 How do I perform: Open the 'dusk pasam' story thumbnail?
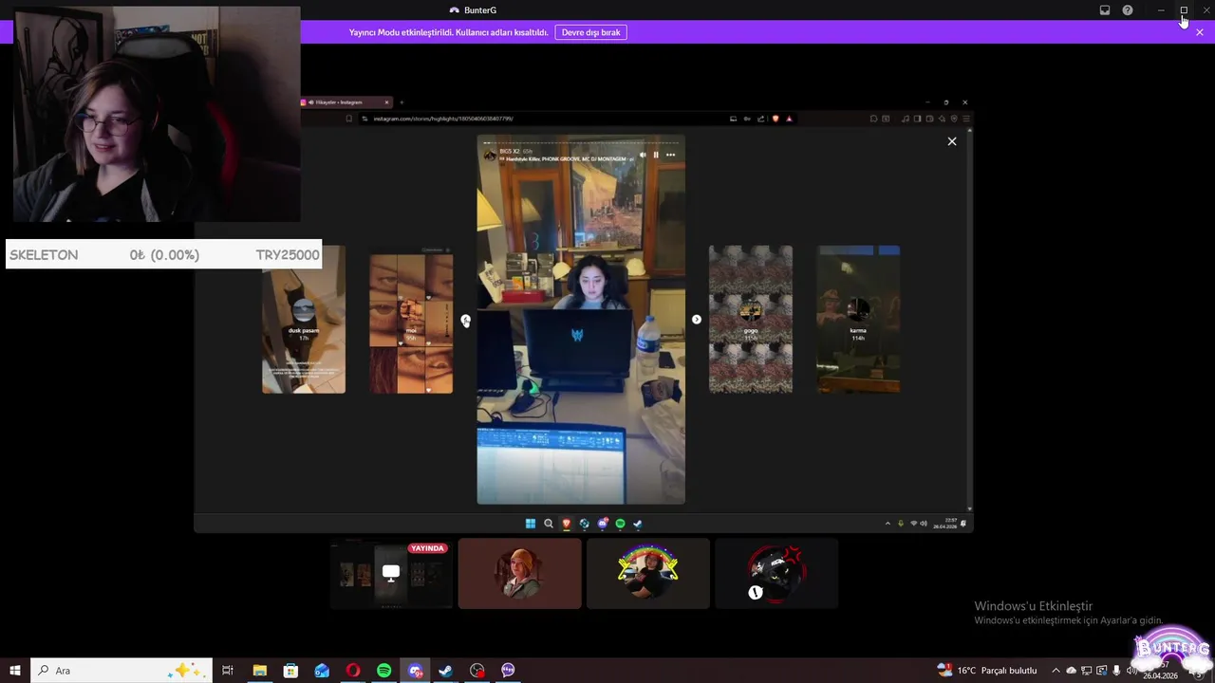304,320
